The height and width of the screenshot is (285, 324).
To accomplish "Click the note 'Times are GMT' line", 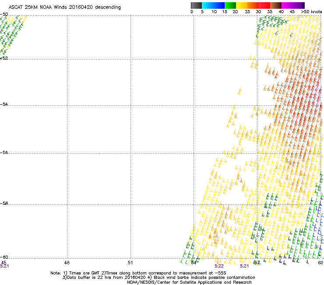I will tap(138, 273).
